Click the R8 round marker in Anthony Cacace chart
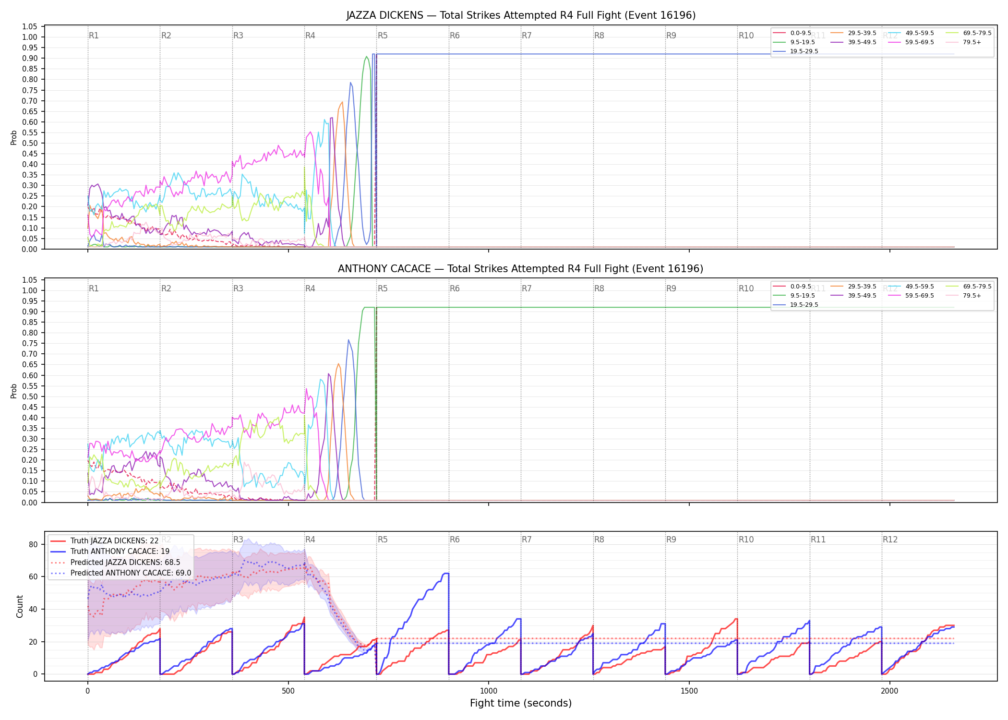Image resolution: width=1008 pixels, height=720 pixels. (x=599, y=288)
